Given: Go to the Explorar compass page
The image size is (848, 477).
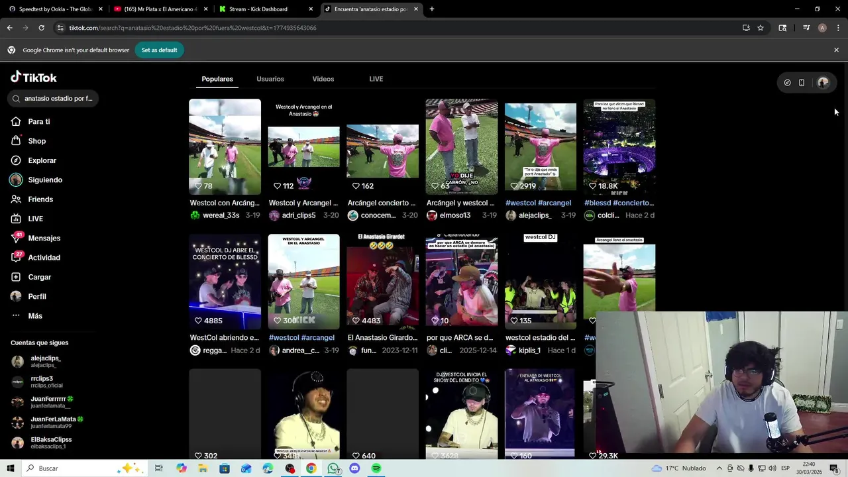Looking at the screenshot, I should [34, 160].
